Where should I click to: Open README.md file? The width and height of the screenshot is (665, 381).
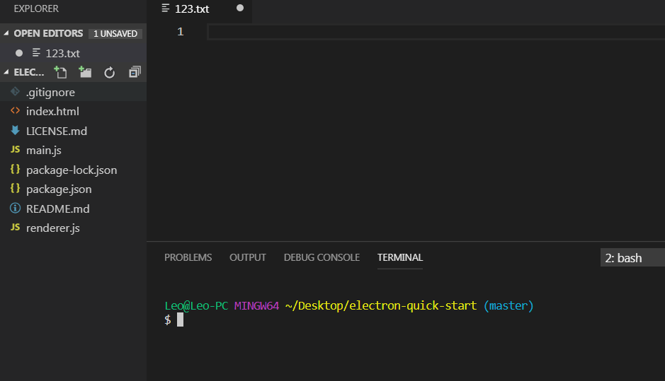[74, 209]
